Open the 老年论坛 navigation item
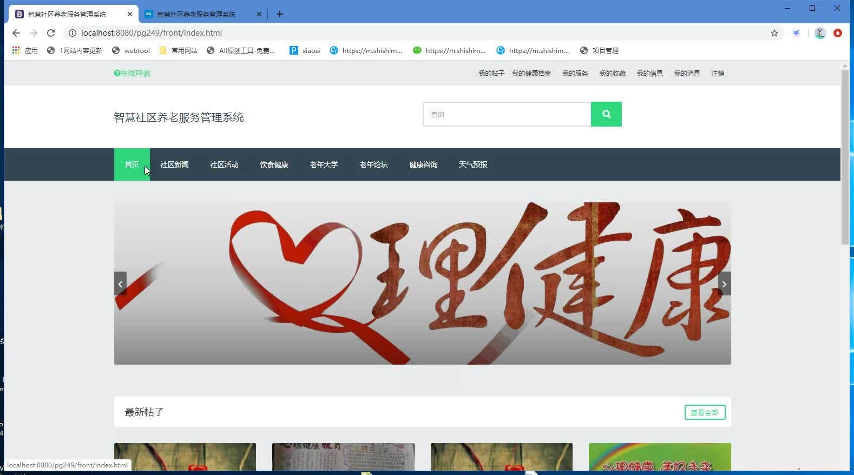Image resolution: width=854 pixels, height=475 pixels. point(373,164)
